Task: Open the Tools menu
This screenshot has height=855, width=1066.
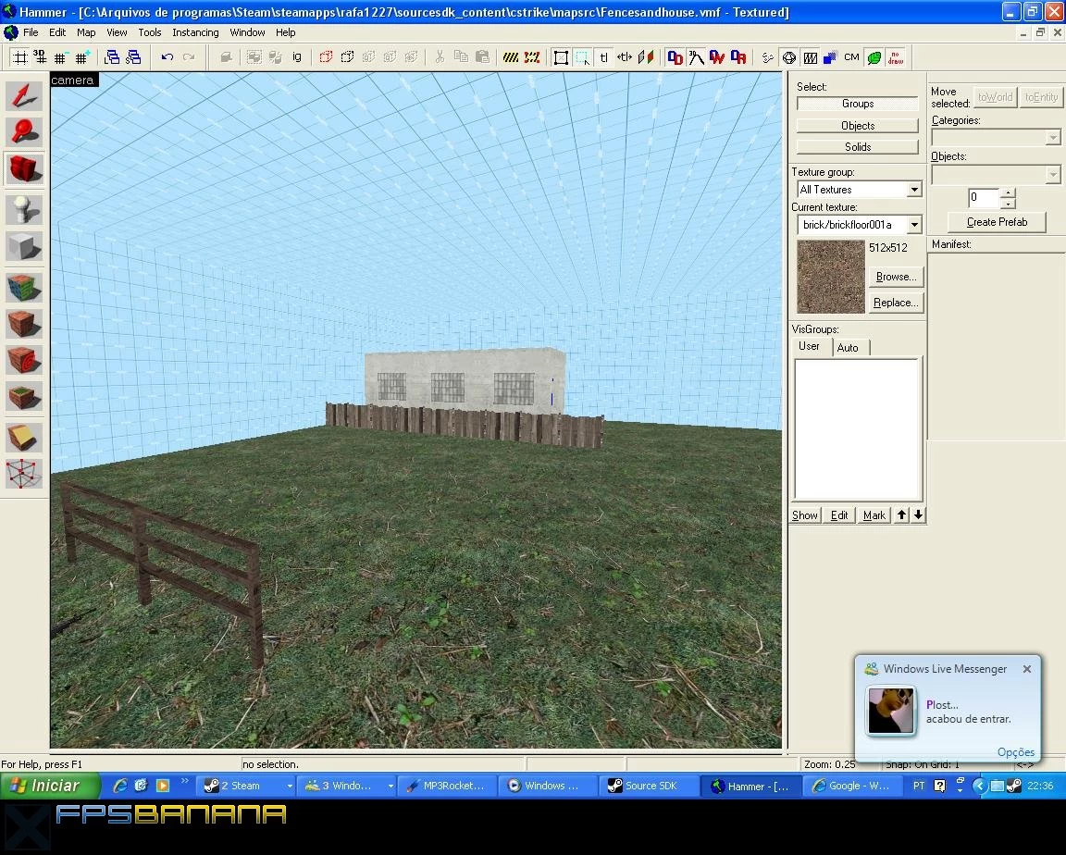Action: pos(150,32)
